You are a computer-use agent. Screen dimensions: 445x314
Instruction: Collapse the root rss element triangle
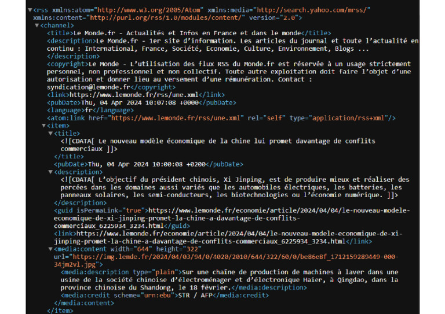click(30, 10)
